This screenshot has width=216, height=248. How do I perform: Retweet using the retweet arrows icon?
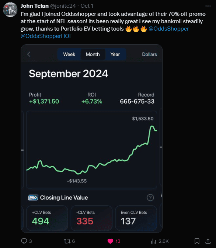coord(67,241)
